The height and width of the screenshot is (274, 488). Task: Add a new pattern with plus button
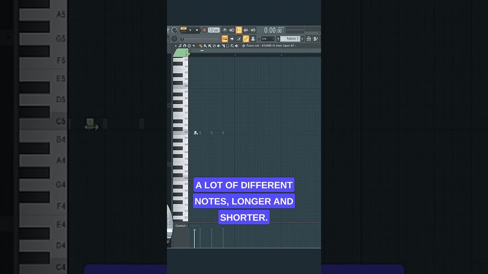click(302, 38)
